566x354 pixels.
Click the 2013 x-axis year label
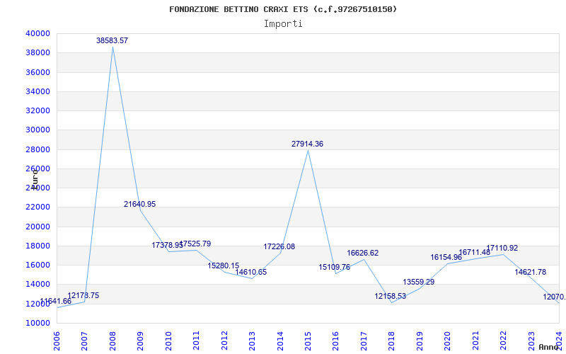click(253, 341)
